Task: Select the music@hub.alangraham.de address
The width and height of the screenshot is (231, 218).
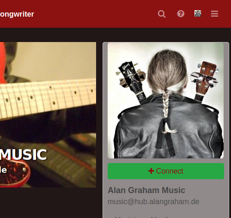Action: tap(153, 202)
